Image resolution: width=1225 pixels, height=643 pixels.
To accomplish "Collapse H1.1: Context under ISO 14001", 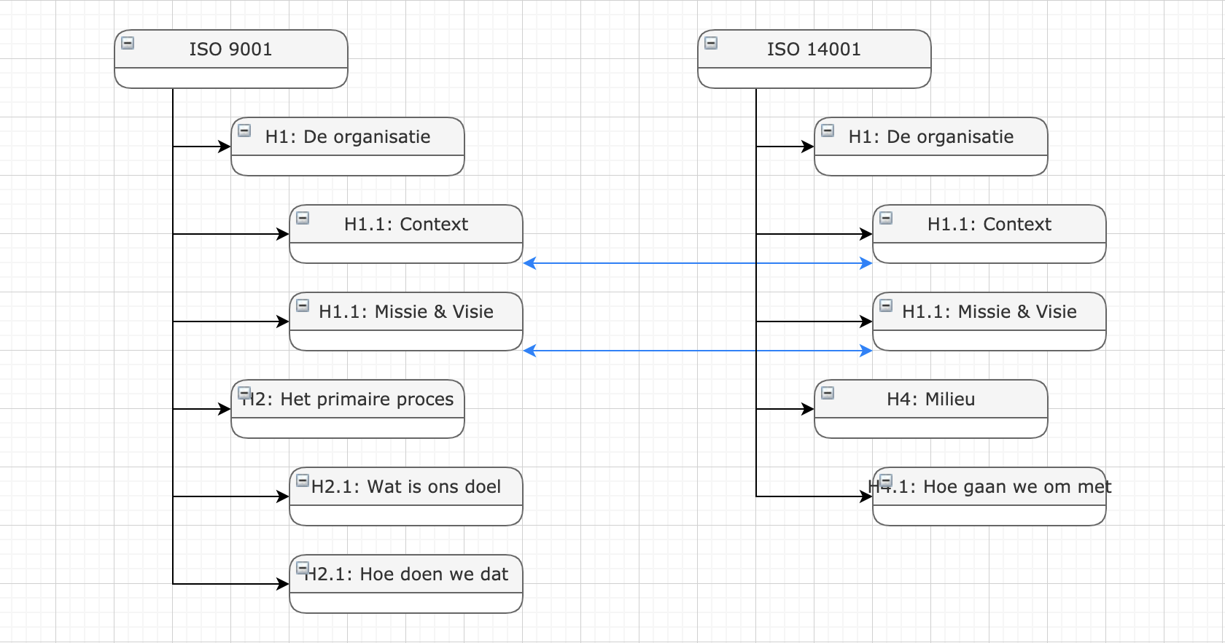I will 886,218.
